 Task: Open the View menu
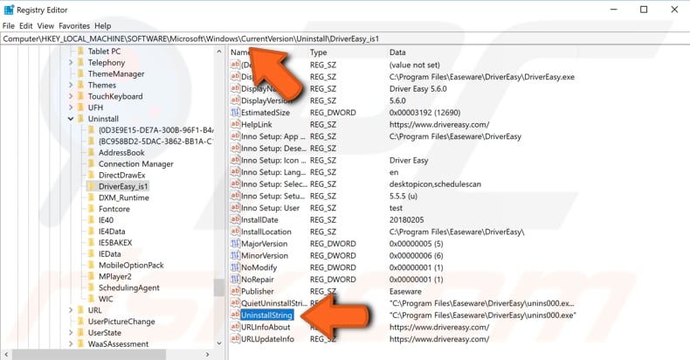[45, 26]
